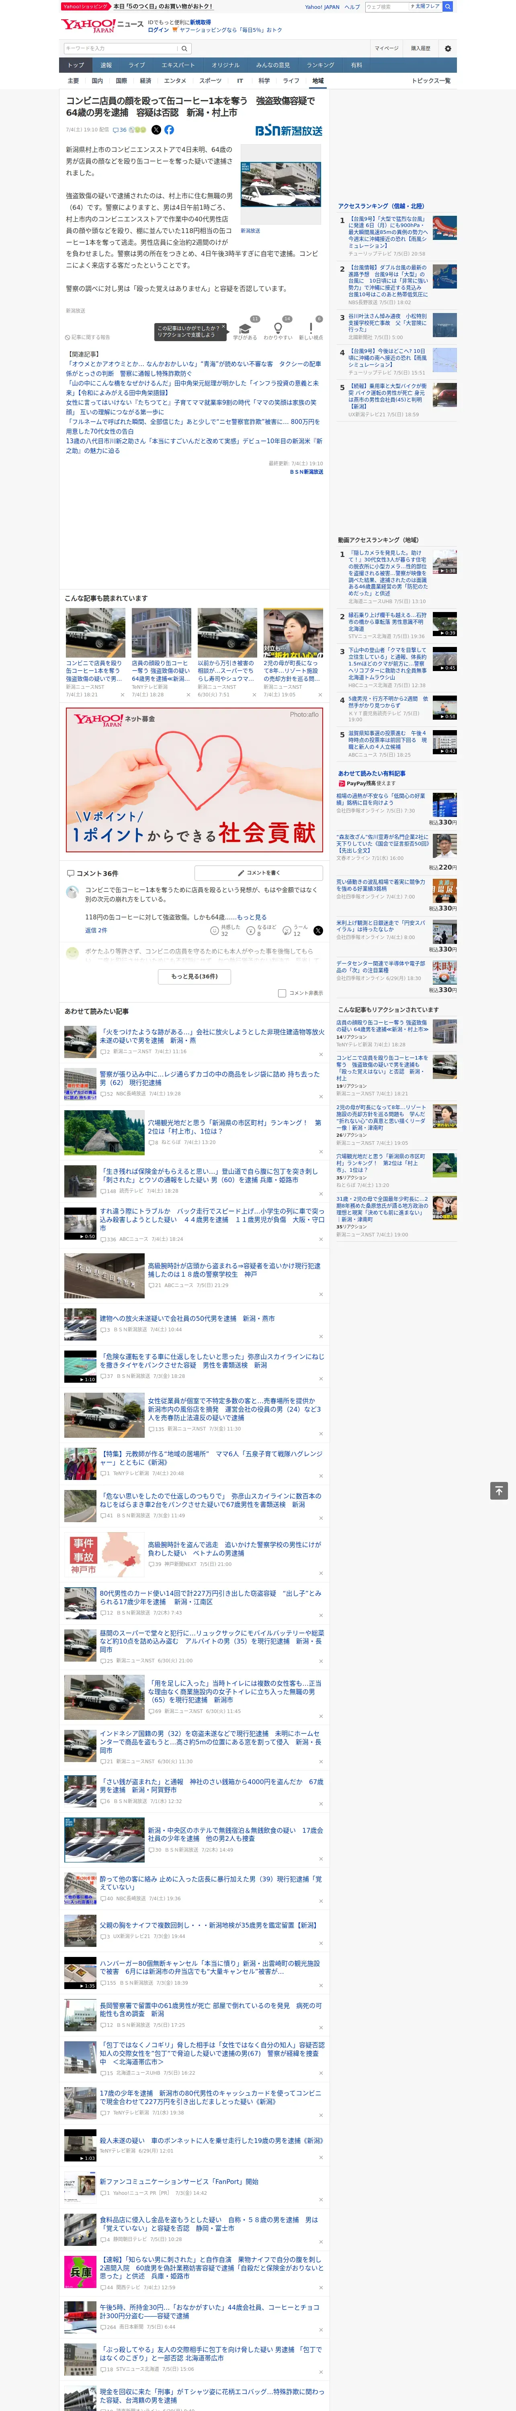Play the 0:39 video in the video ranking
The height and width of the screenshot is (2411, 516).
(x=445, y=625)
